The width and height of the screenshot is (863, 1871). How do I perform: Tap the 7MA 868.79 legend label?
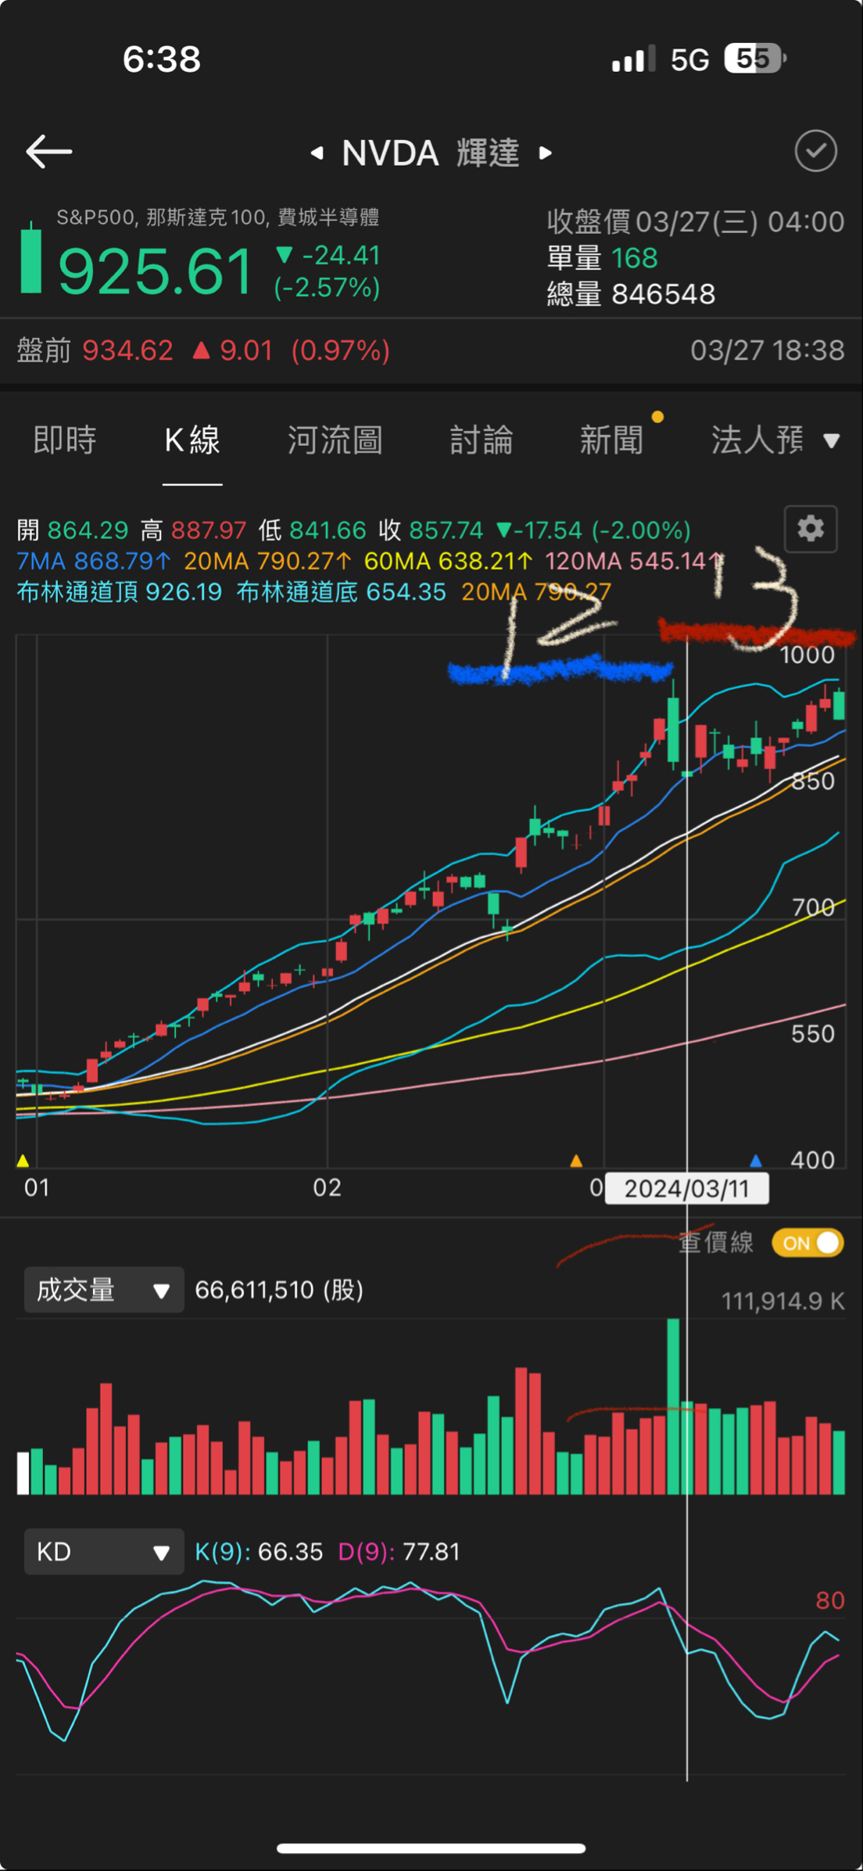pos(94,561)
